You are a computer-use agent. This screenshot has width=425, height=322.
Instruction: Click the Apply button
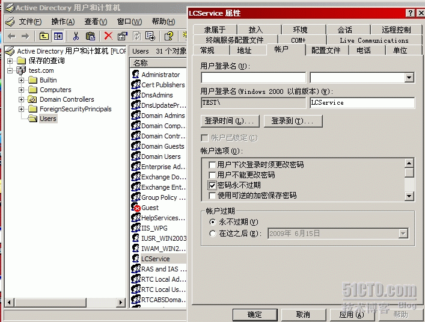[352, 315]
